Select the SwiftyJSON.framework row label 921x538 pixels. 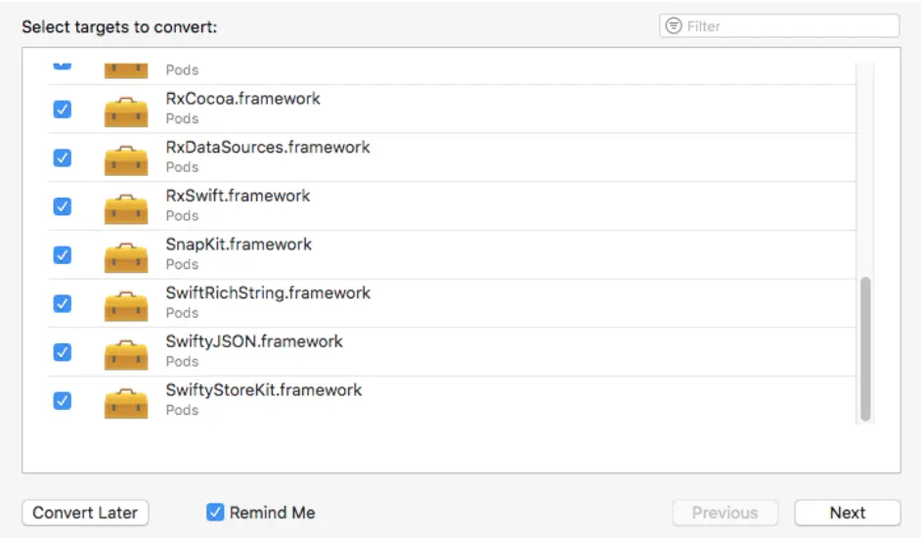[x=254, y=342]
